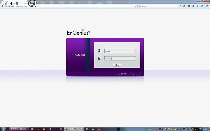Open the media player taskbar icon

(x=32, y=129)
